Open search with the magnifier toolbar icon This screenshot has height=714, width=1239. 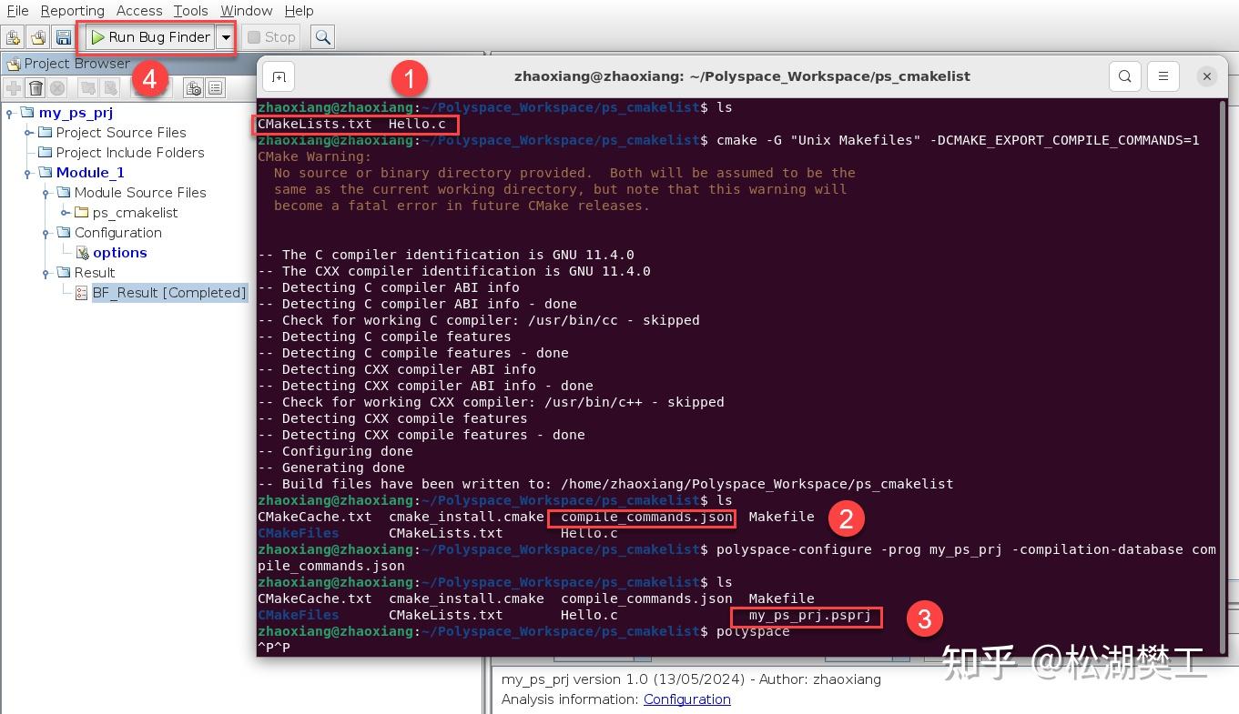pos(322,37)
